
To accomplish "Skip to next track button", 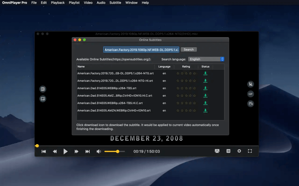I will point(87,151).
